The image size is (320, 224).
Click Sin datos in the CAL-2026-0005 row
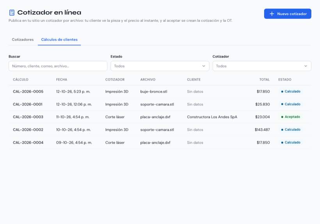(195, 92)
